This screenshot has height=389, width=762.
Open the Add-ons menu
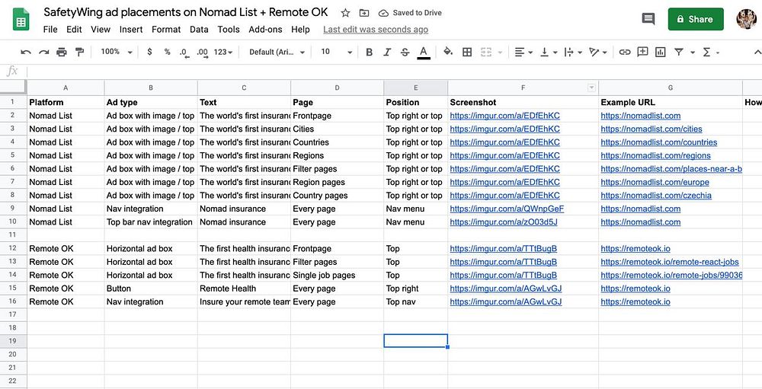[265, 30]
